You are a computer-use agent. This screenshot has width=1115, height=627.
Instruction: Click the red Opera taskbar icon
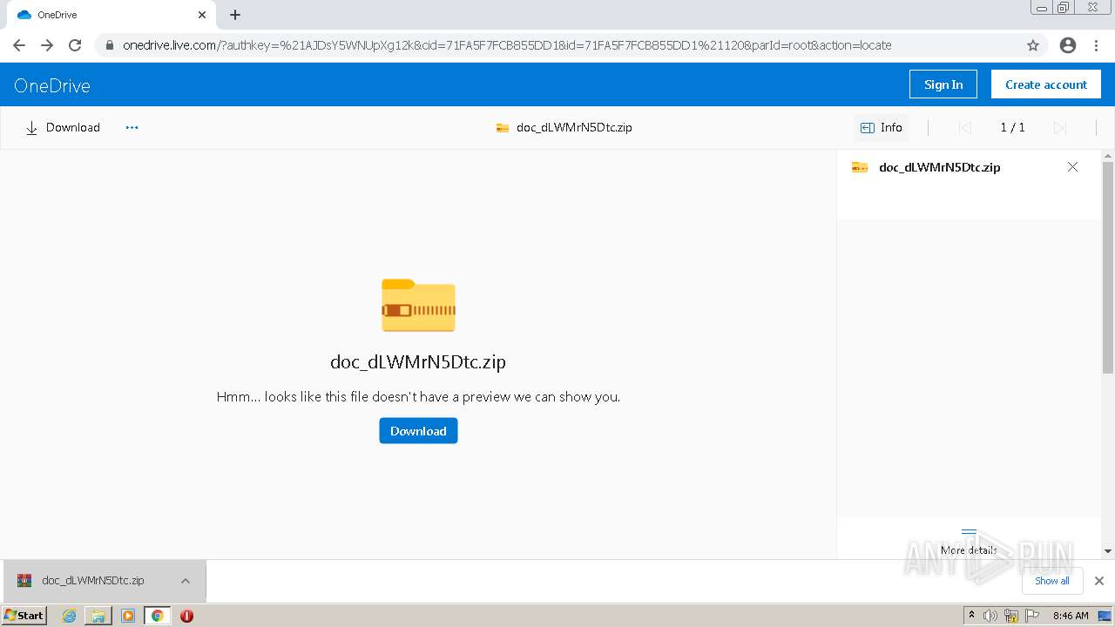tap(186, 616)
